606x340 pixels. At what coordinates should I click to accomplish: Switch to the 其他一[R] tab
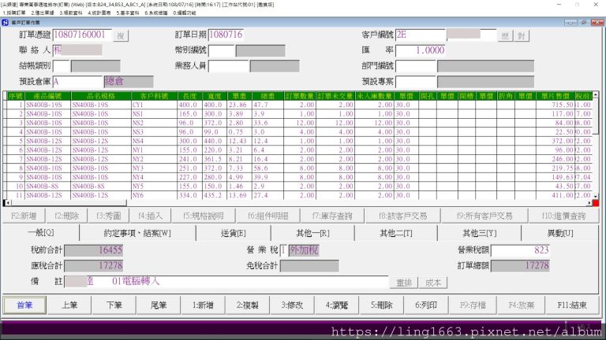tap(312, 233)
